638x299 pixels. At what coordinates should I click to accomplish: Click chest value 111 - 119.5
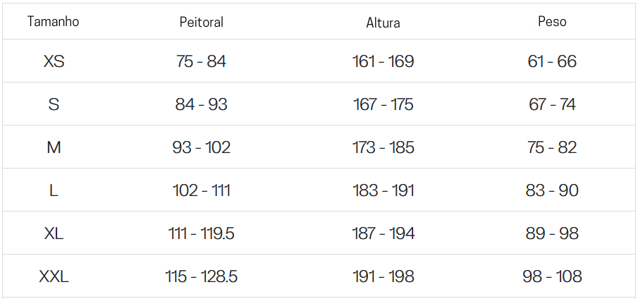(x=202, y=233)
